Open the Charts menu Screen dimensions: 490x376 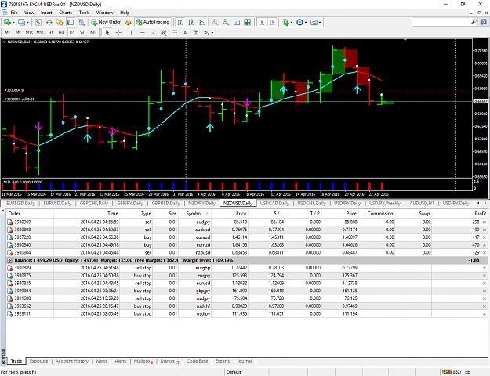click(x=65, y=13)
